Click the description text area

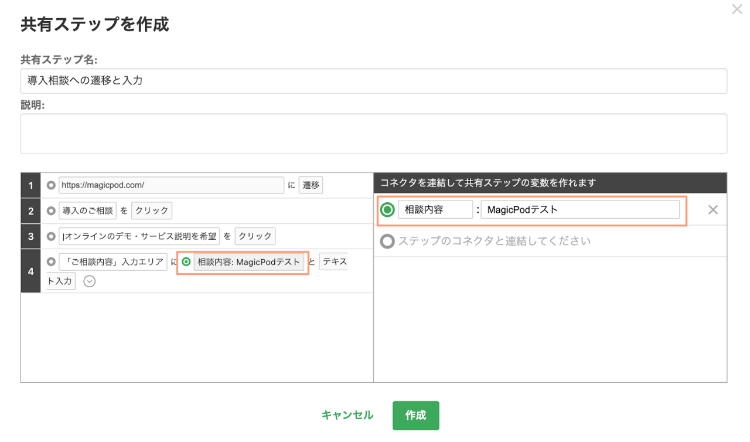pos(373,134)
